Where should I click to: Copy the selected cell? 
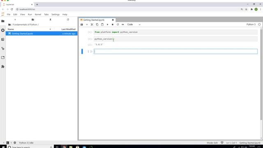[97, 25]
